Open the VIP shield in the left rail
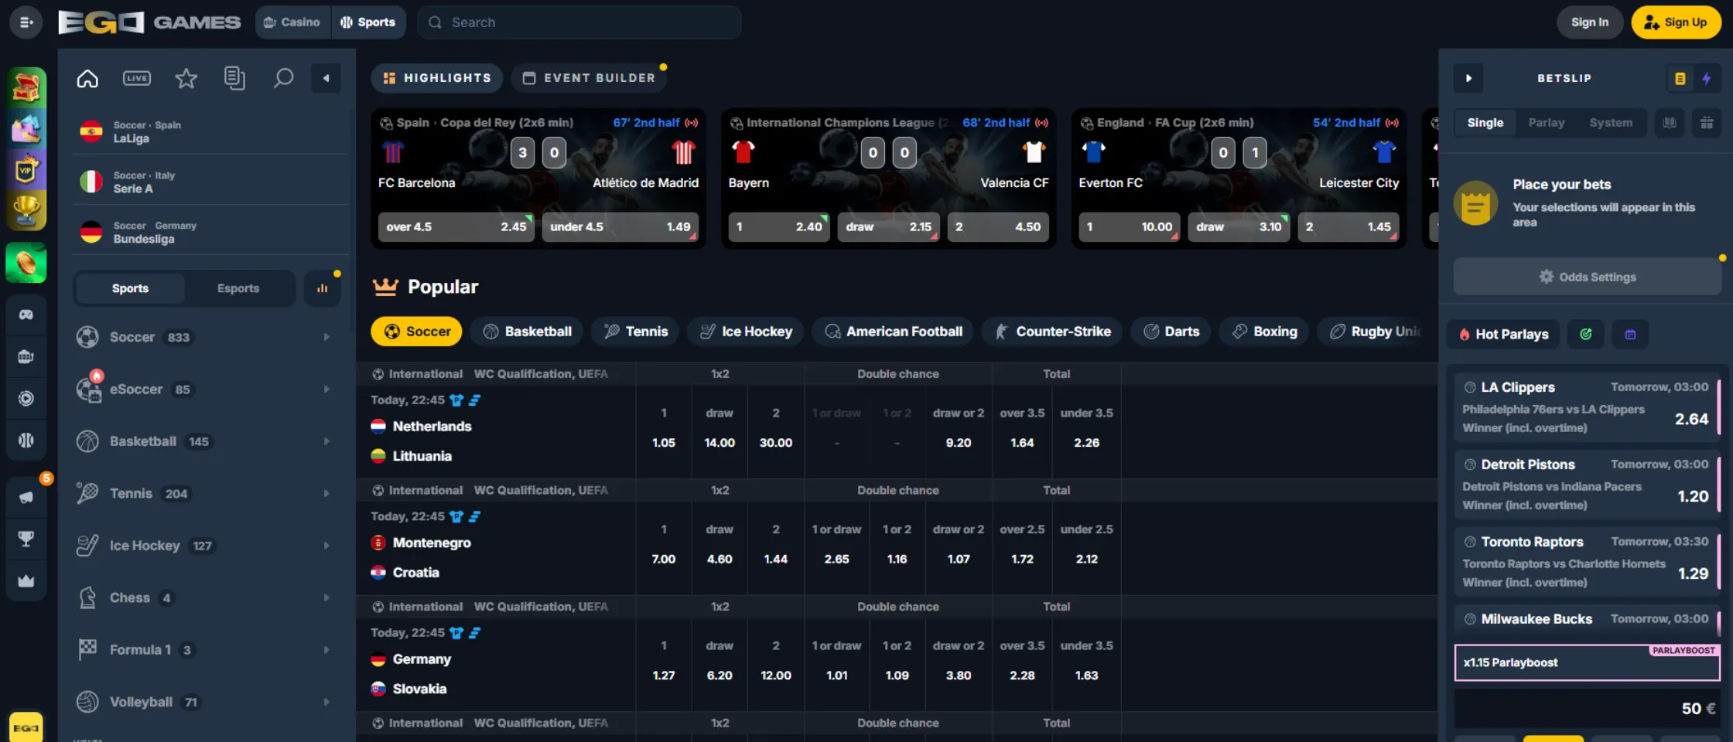 (26, 168)
